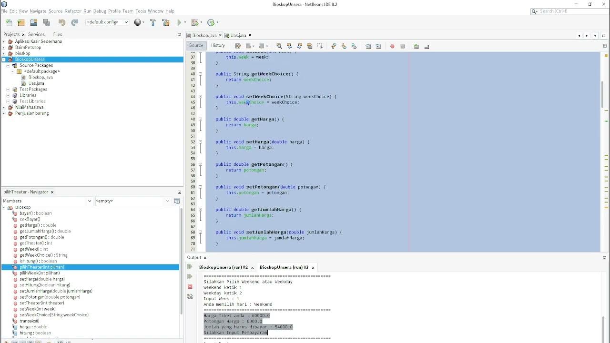Expand Aplikasi Kasir Sederhana project node
Viewport: 610px width, 343px height.
tap(4, 41)
